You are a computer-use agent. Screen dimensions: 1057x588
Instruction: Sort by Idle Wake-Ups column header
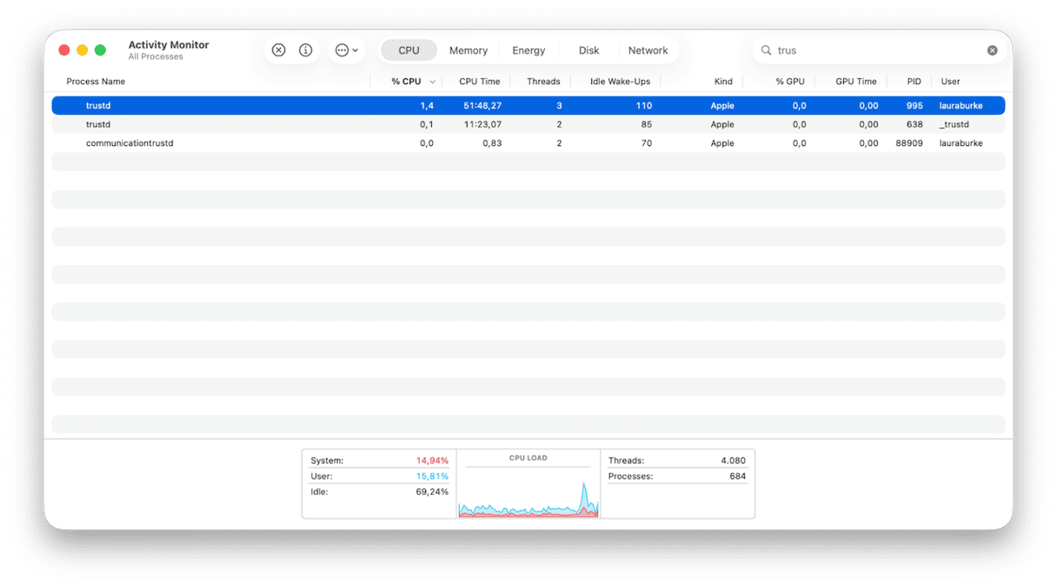620,82
